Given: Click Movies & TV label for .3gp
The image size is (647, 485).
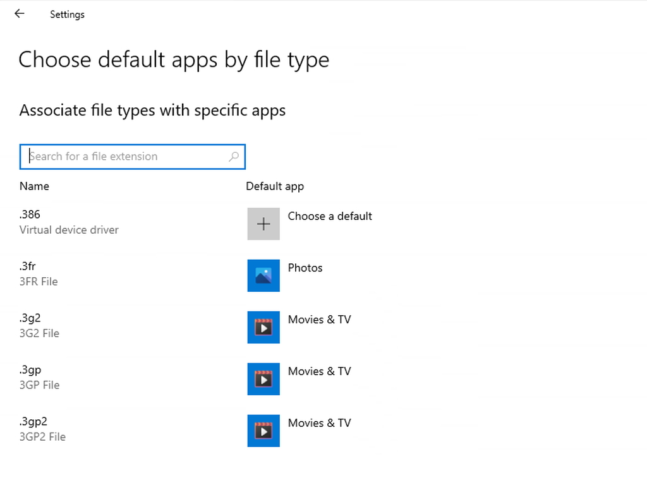Looking at the screenshot, I should tap(319, 371).
